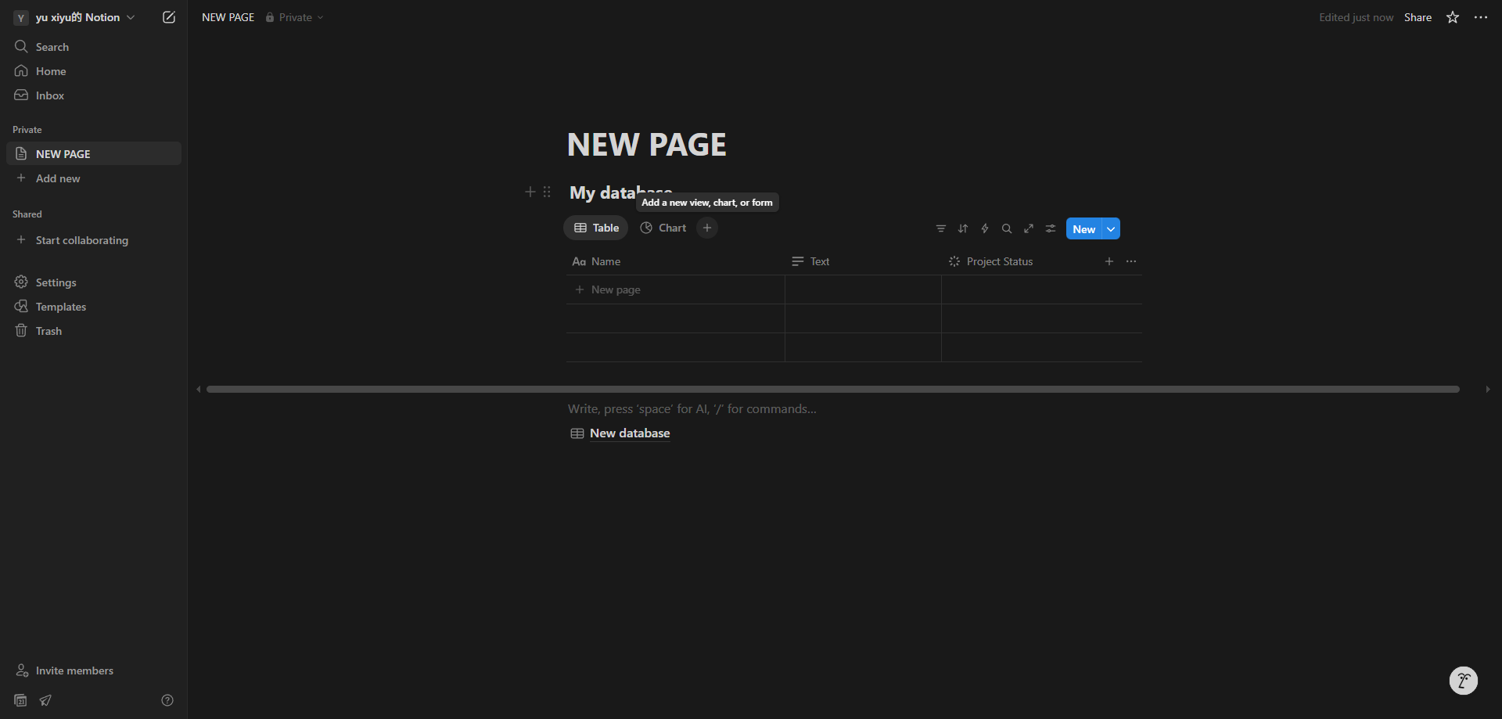
Task: Click the NEW PAGE title heading
Action: pyautogui.click(x=647, y=145)
